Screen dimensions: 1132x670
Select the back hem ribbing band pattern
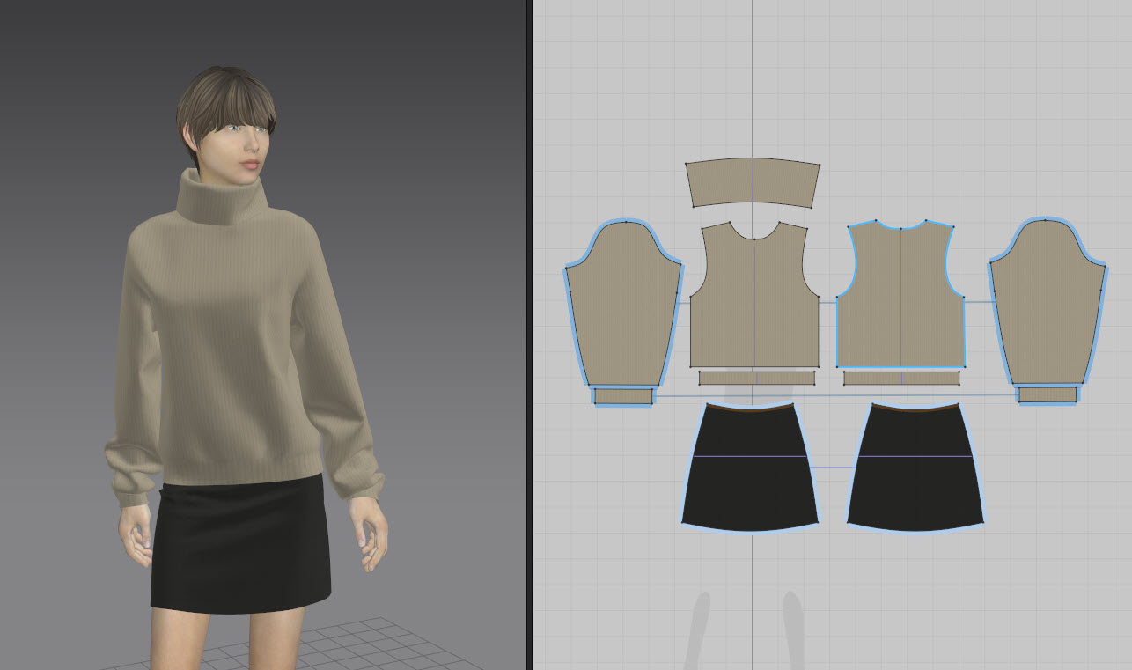[x=901, y=378]
